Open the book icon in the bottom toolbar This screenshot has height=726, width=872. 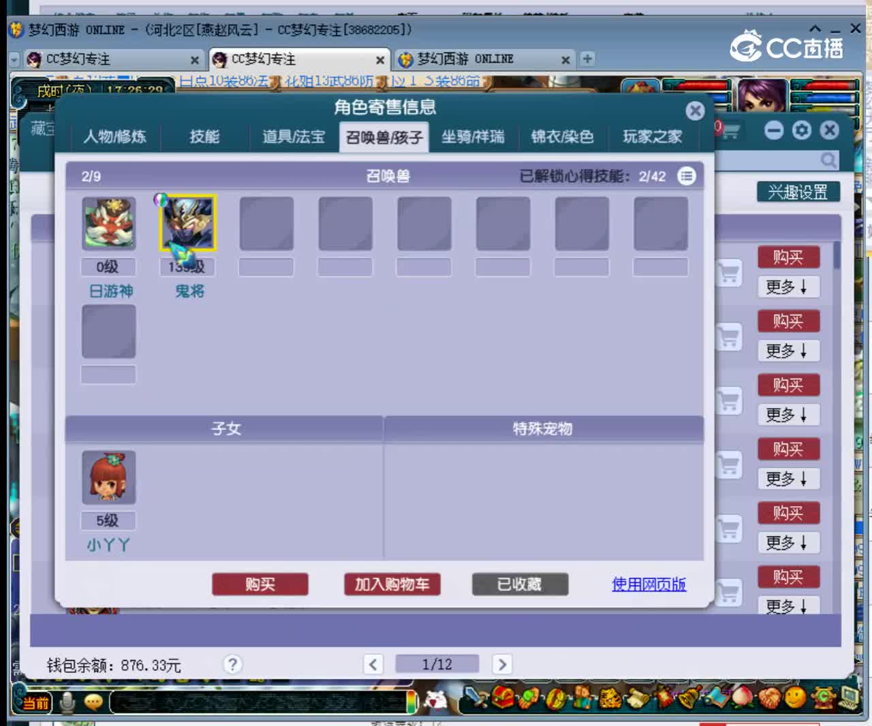[x=717, y=697]
